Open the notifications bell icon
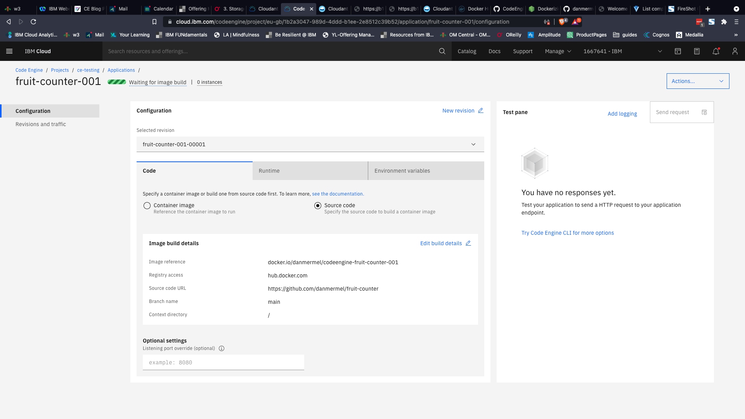 point(716,51)
